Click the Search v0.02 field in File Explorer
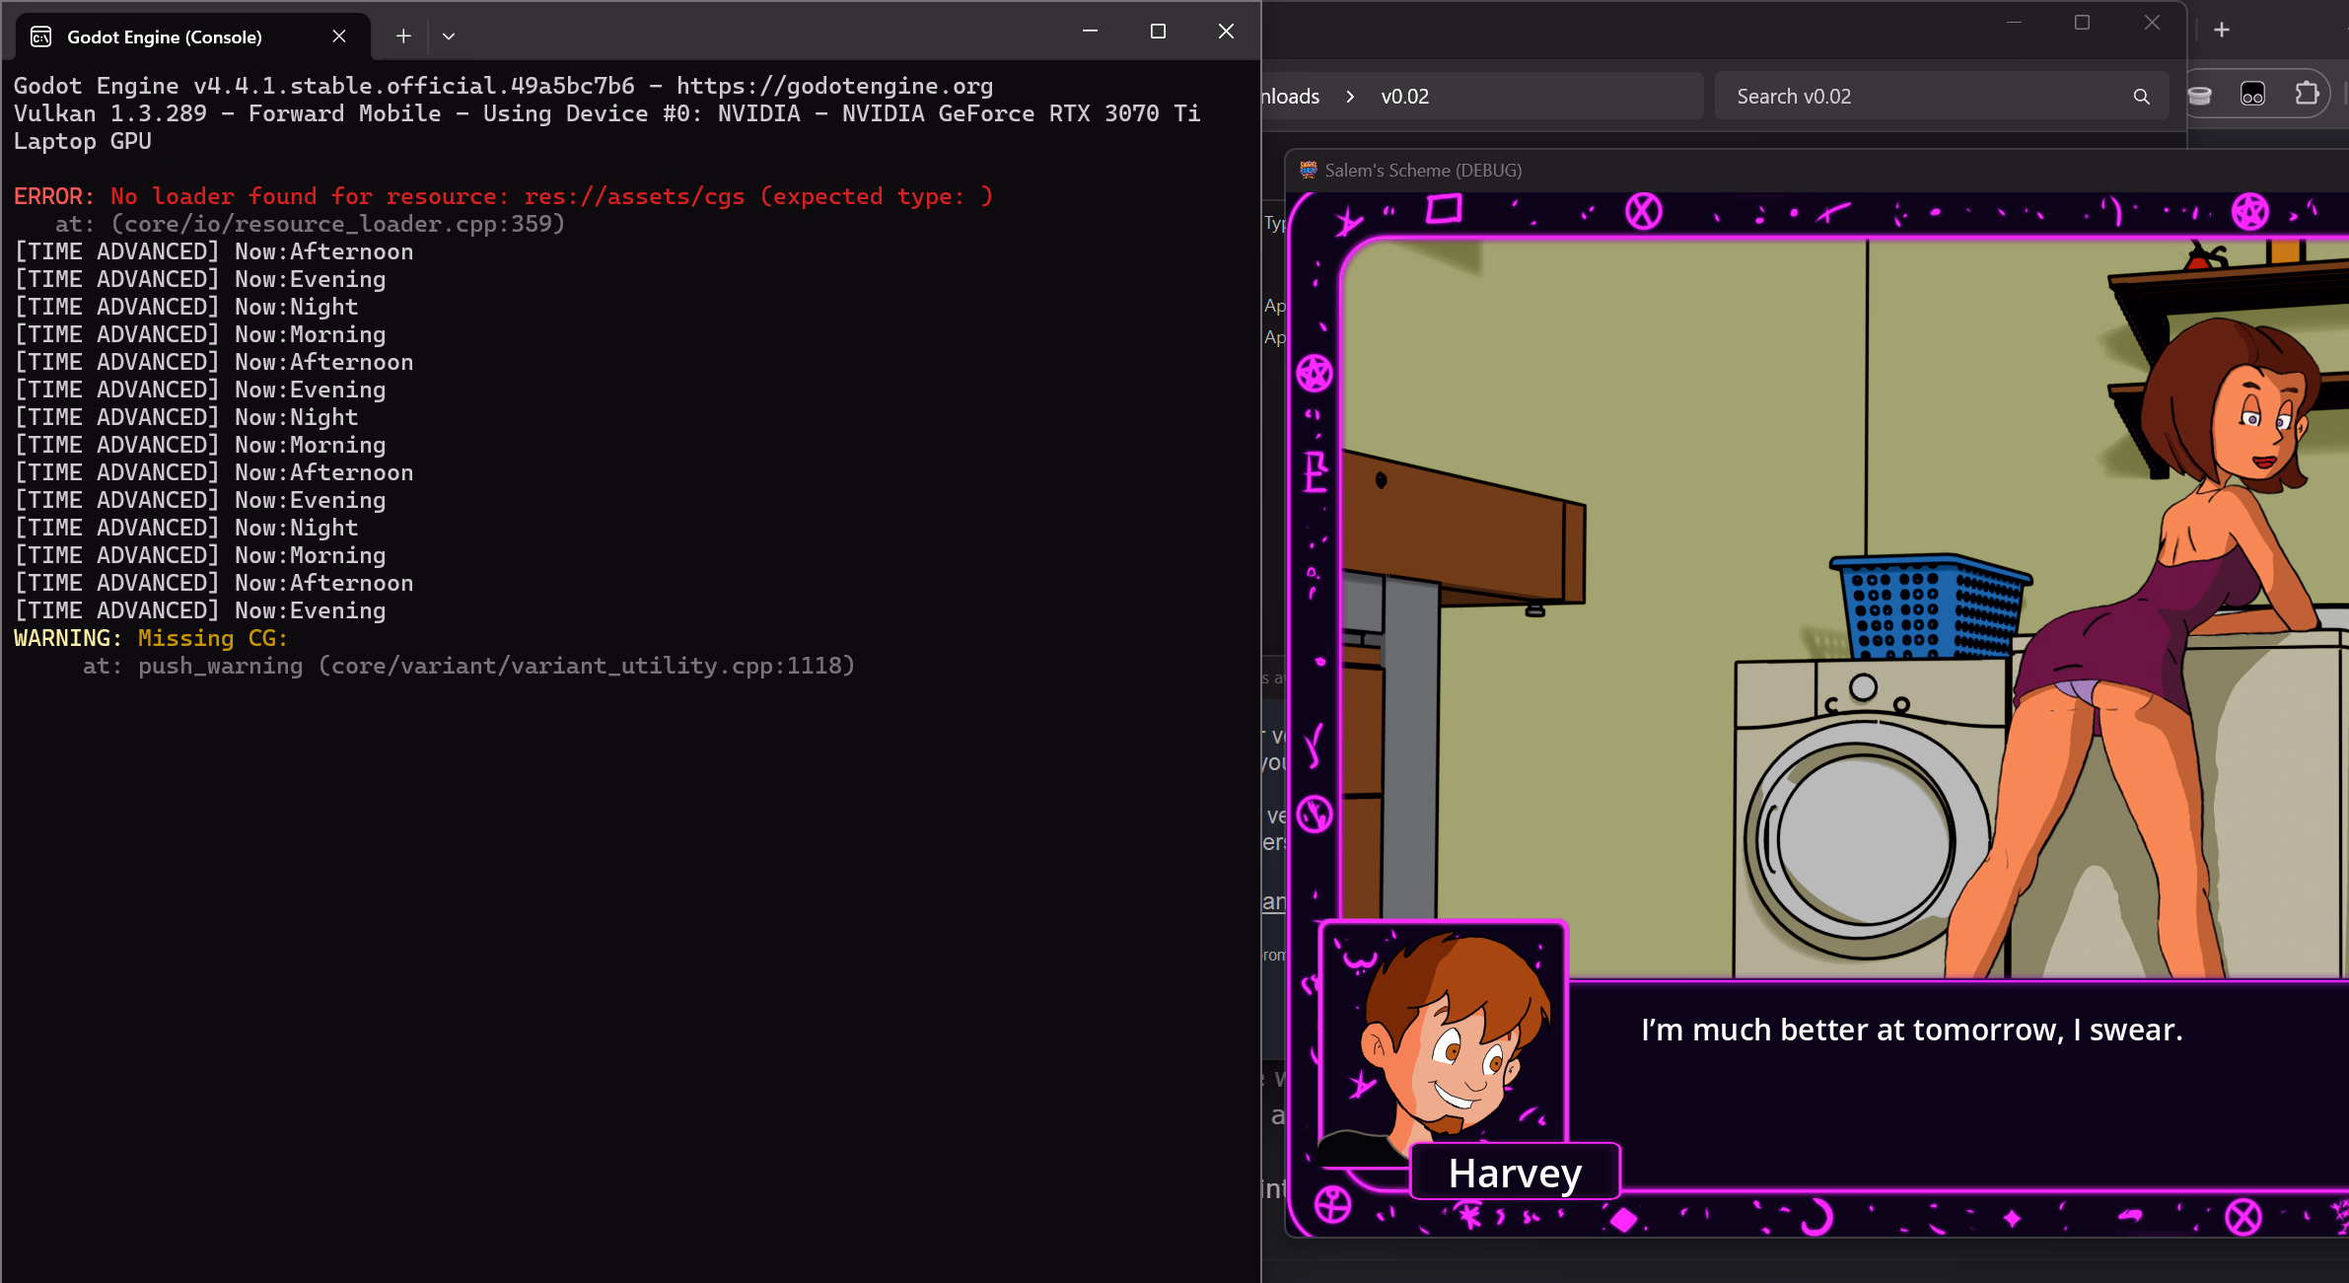This screenshot has width=2349, height=1283. point(1941,97)
